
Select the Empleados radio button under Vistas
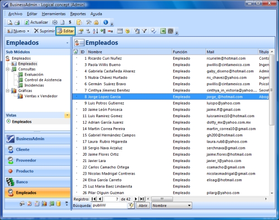[9, 122]
